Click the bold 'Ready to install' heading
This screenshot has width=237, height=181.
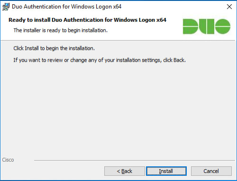click(87, 20)
